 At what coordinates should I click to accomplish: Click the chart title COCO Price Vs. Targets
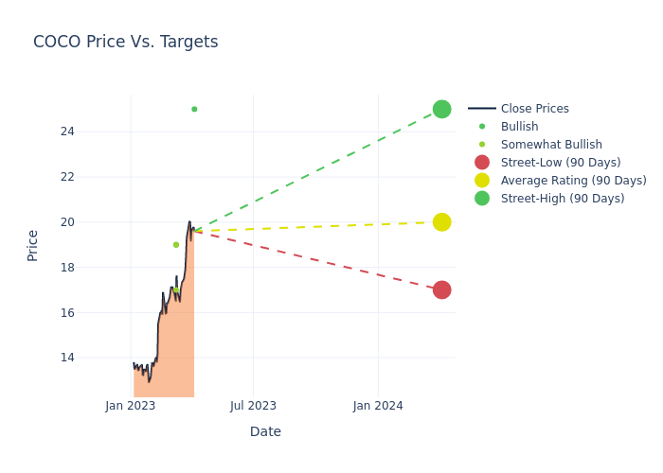(126, 42)
